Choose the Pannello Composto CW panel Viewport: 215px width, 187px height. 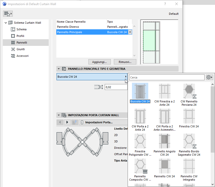tap(140, 170)
